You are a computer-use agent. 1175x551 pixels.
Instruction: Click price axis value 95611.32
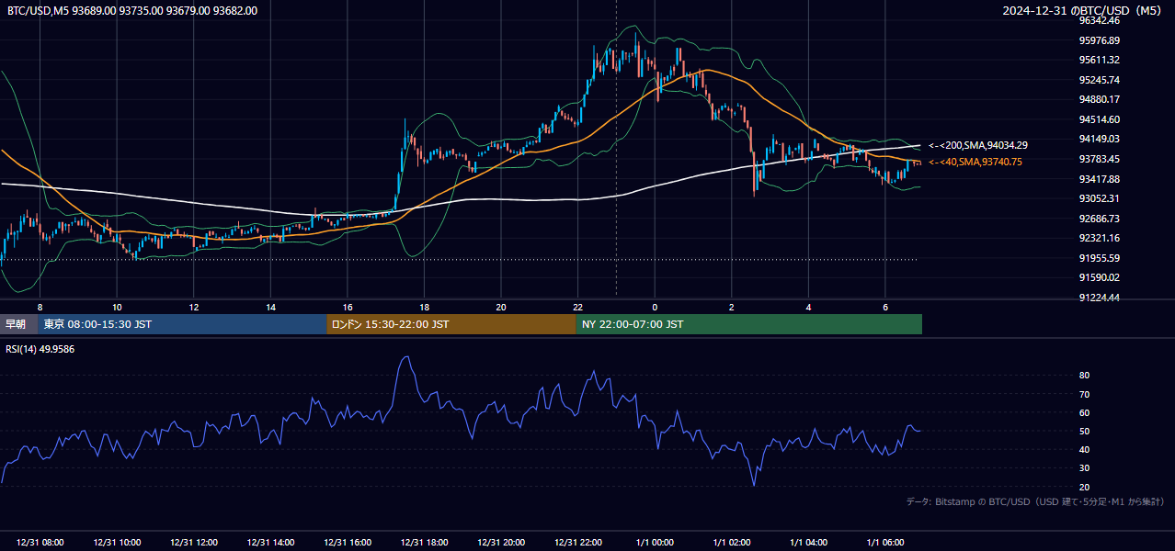click(1099, 60)
